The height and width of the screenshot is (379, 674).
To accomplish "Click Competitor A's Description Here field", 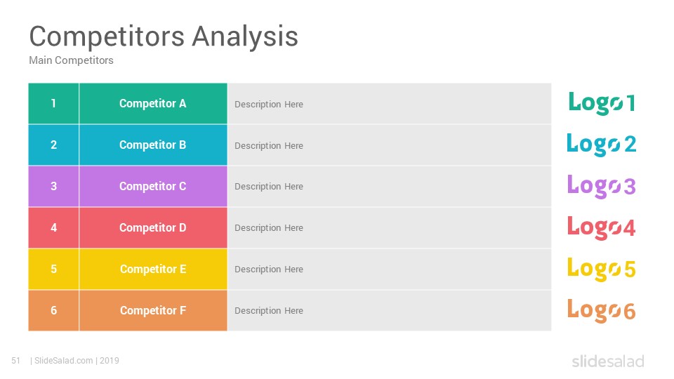I will tap(389, 104).
